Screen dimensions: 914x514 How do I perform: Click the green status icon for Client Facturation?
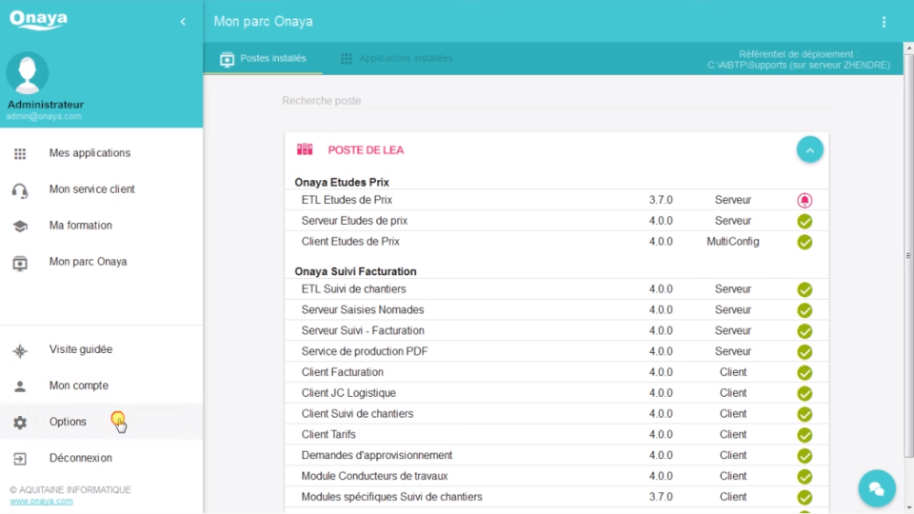coord(805,373)
